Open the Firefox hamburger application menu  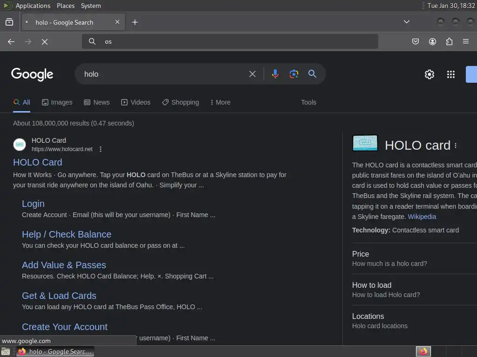(466, 41)
